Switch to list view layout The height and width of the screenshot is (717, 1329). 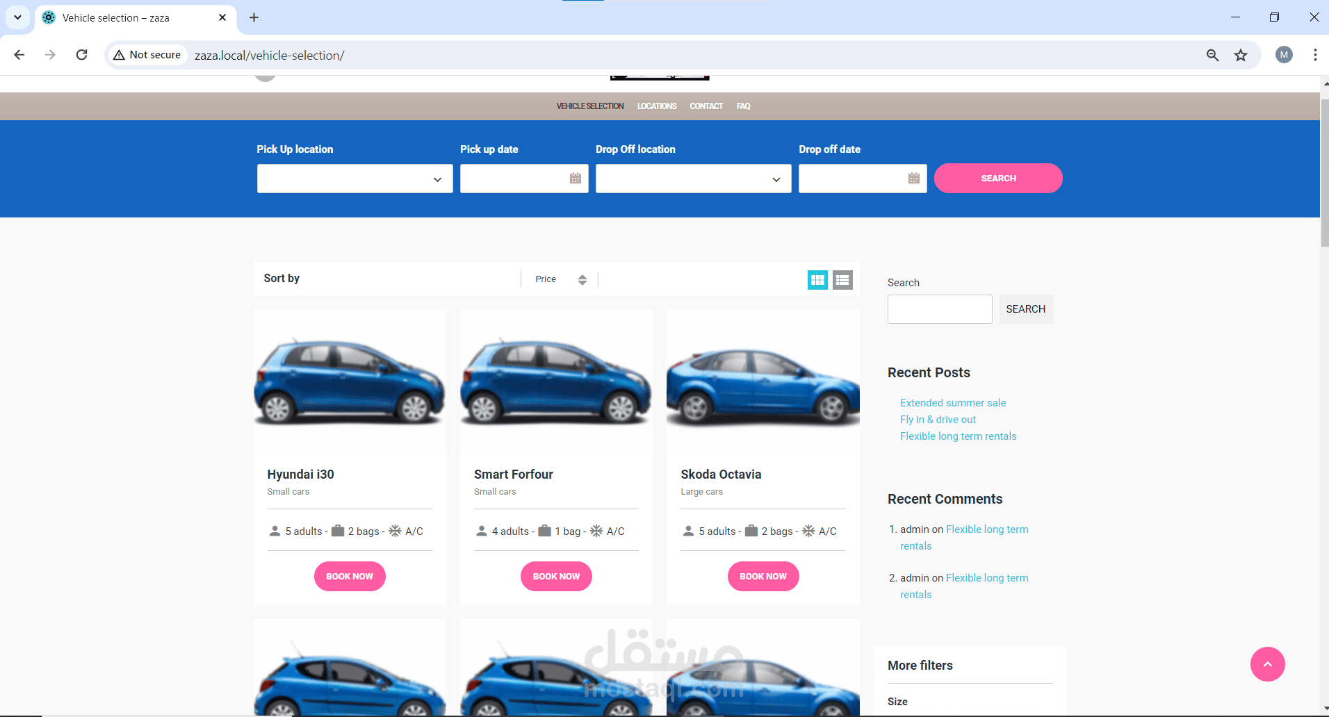click(x=842, y=280)
